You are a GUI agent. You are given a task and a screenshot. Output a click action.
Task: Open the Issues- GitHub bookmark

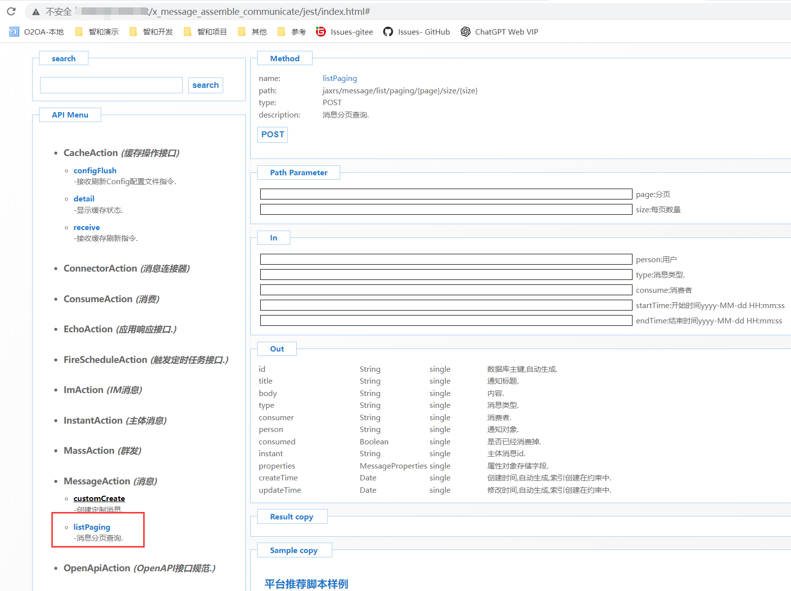click(416, 32)
